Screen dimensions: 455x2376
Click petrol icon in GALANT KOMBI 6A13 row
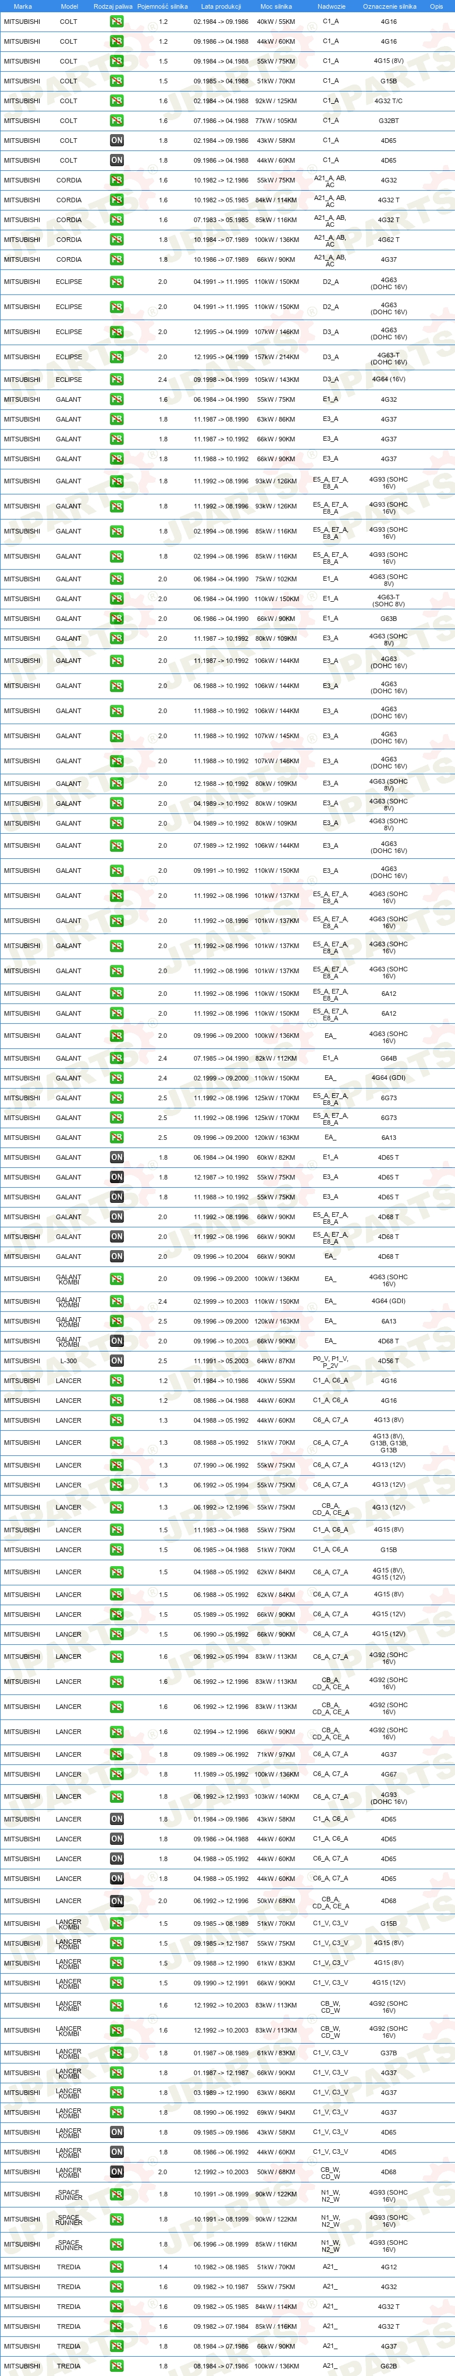pos(116,1322)
